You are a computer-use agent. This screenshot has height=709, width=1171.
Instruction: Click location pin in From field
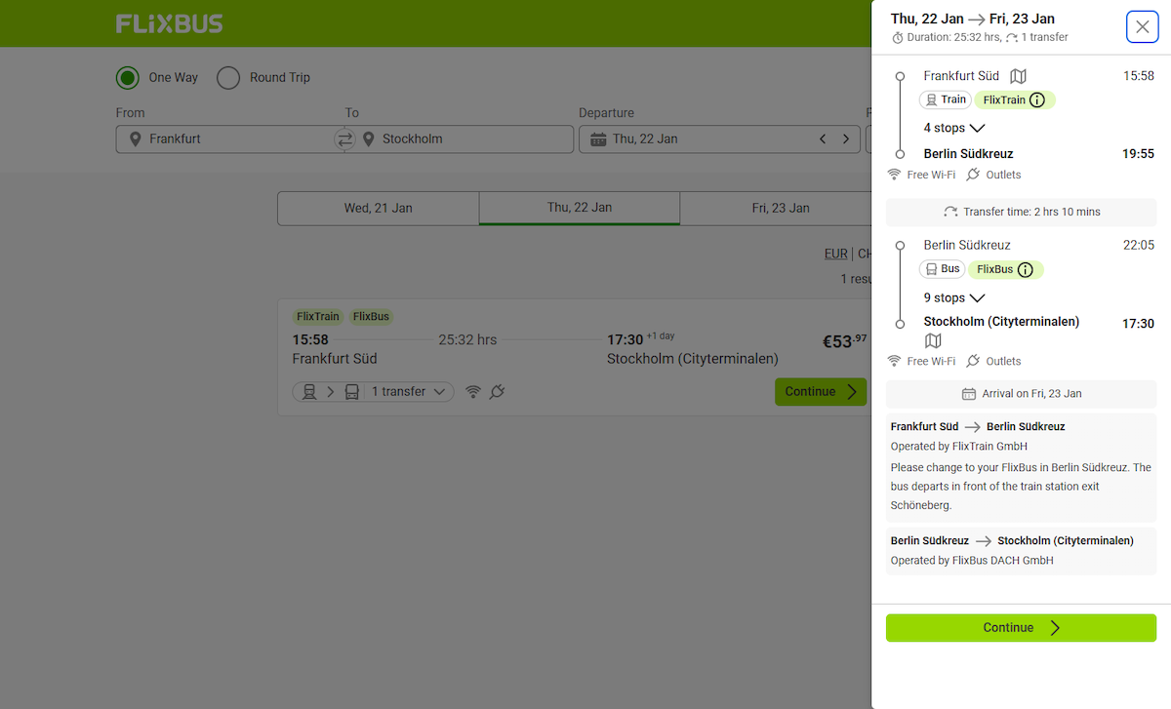135,138
